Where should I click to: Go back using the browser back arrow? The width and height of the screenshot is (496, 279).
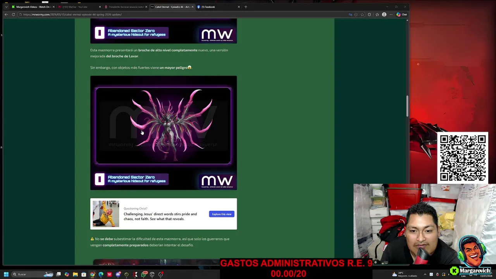point(6,14)
